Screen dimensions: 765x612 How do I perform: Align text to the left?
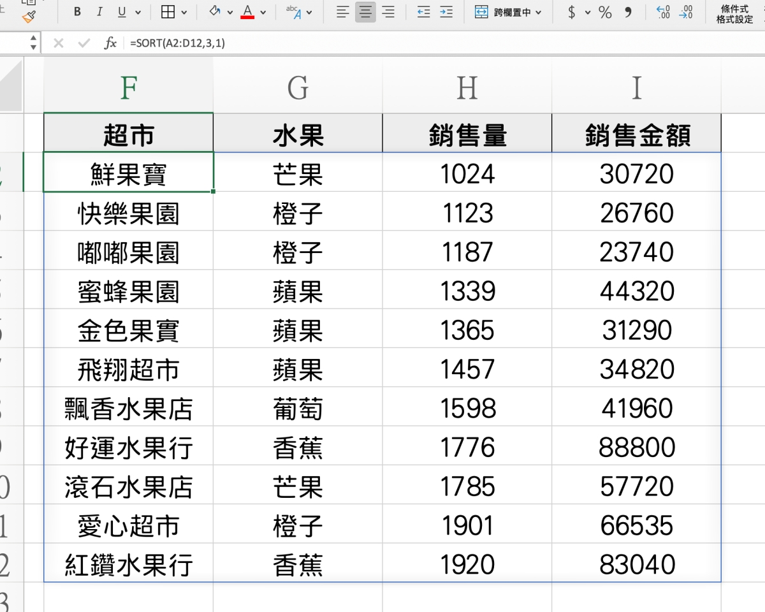(342, 12)
